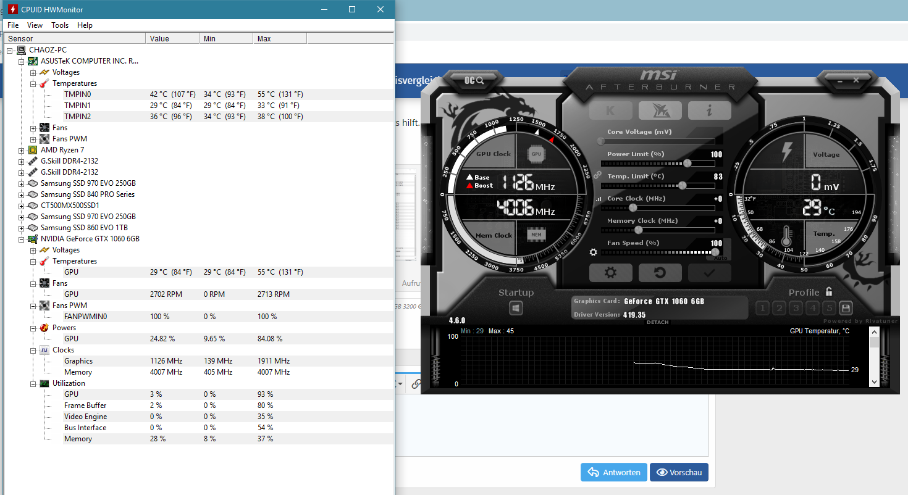908x495 pixels.
Task: Click the GPU Temperatures thermometer icon
Action: point(44,261)
